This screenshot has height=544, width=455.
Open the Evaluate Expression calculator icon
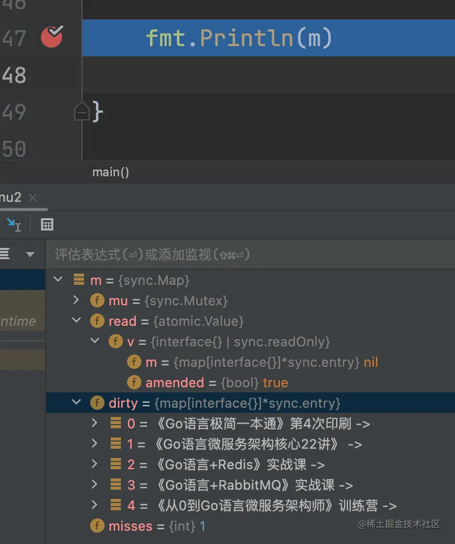point(47,224)
